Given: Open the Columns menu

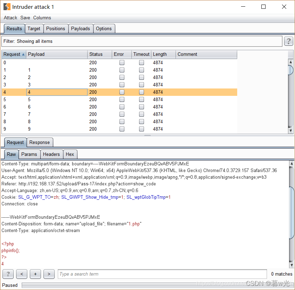Looking at the screenshot, I should 42,18.
